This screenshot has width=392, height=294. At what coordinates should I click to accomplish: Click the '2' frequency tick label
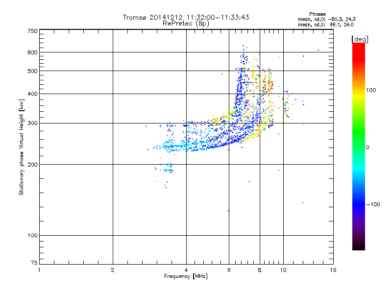pyautogui.click(x=113, y=270)
